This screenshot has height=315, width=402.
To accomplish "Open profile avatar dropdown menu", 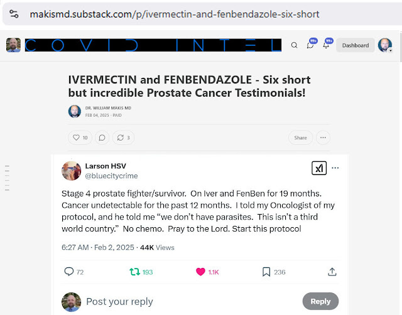I will 385,45.
